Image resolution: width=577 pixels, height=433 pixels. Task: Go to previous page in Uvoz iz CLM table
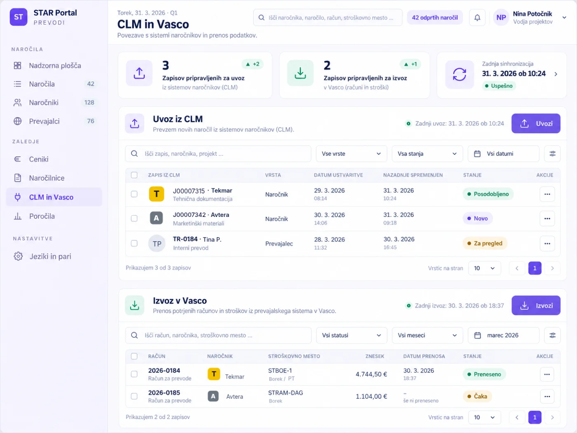[x=517, y=268]
